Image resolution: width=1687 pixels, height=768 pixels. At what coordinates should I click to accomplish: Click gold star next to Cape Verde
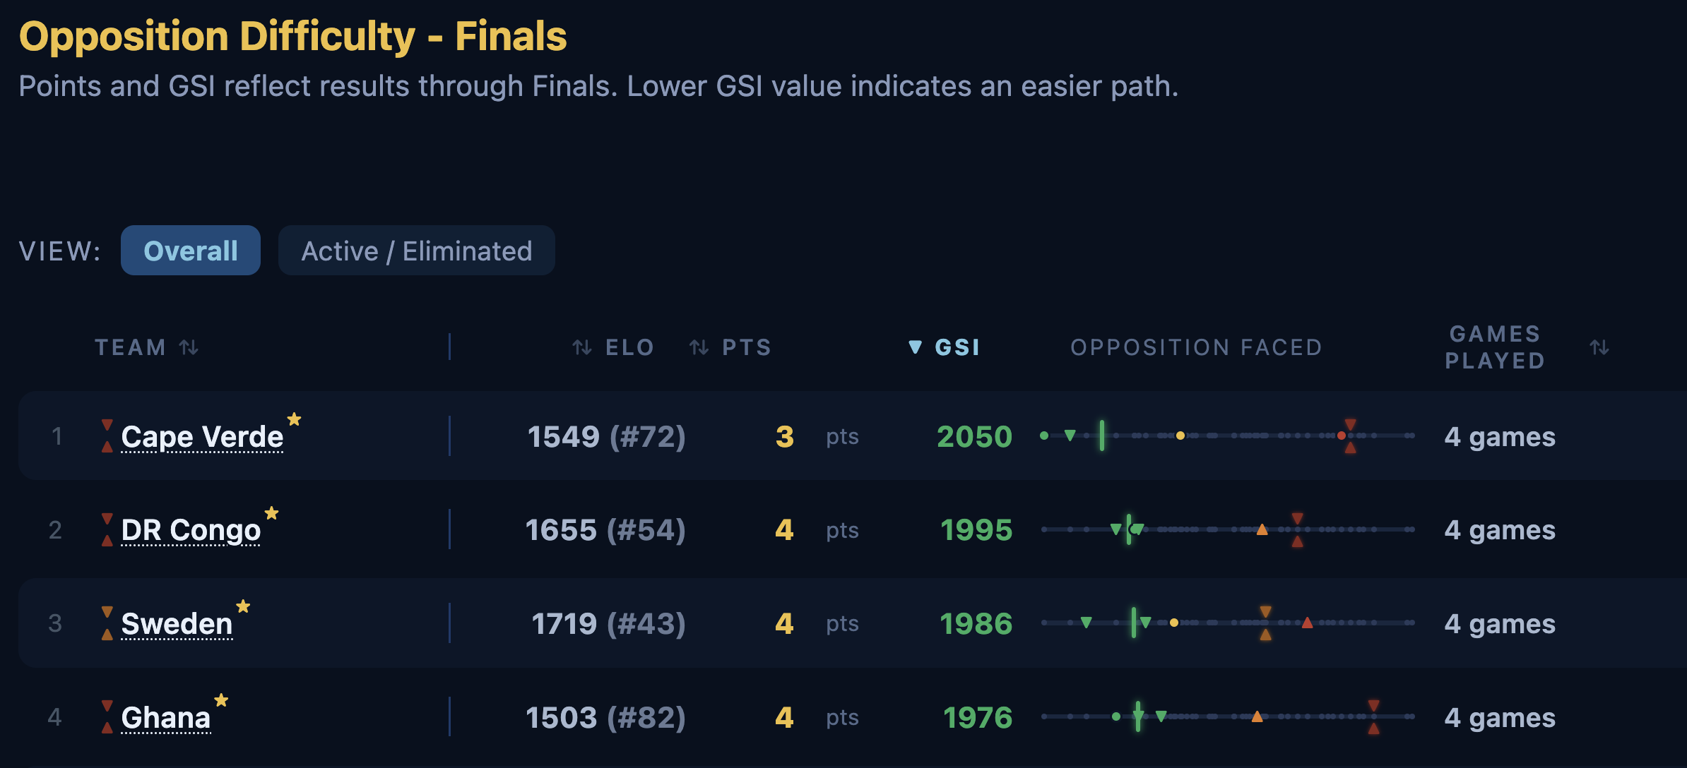pos(295,419)
